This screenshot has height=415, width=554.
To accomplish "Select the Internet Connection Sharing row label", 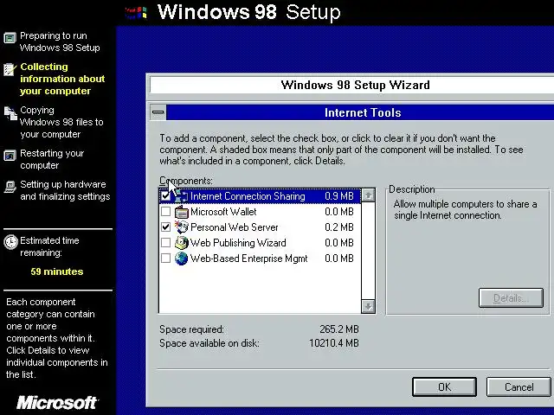I will click(248, 196).
